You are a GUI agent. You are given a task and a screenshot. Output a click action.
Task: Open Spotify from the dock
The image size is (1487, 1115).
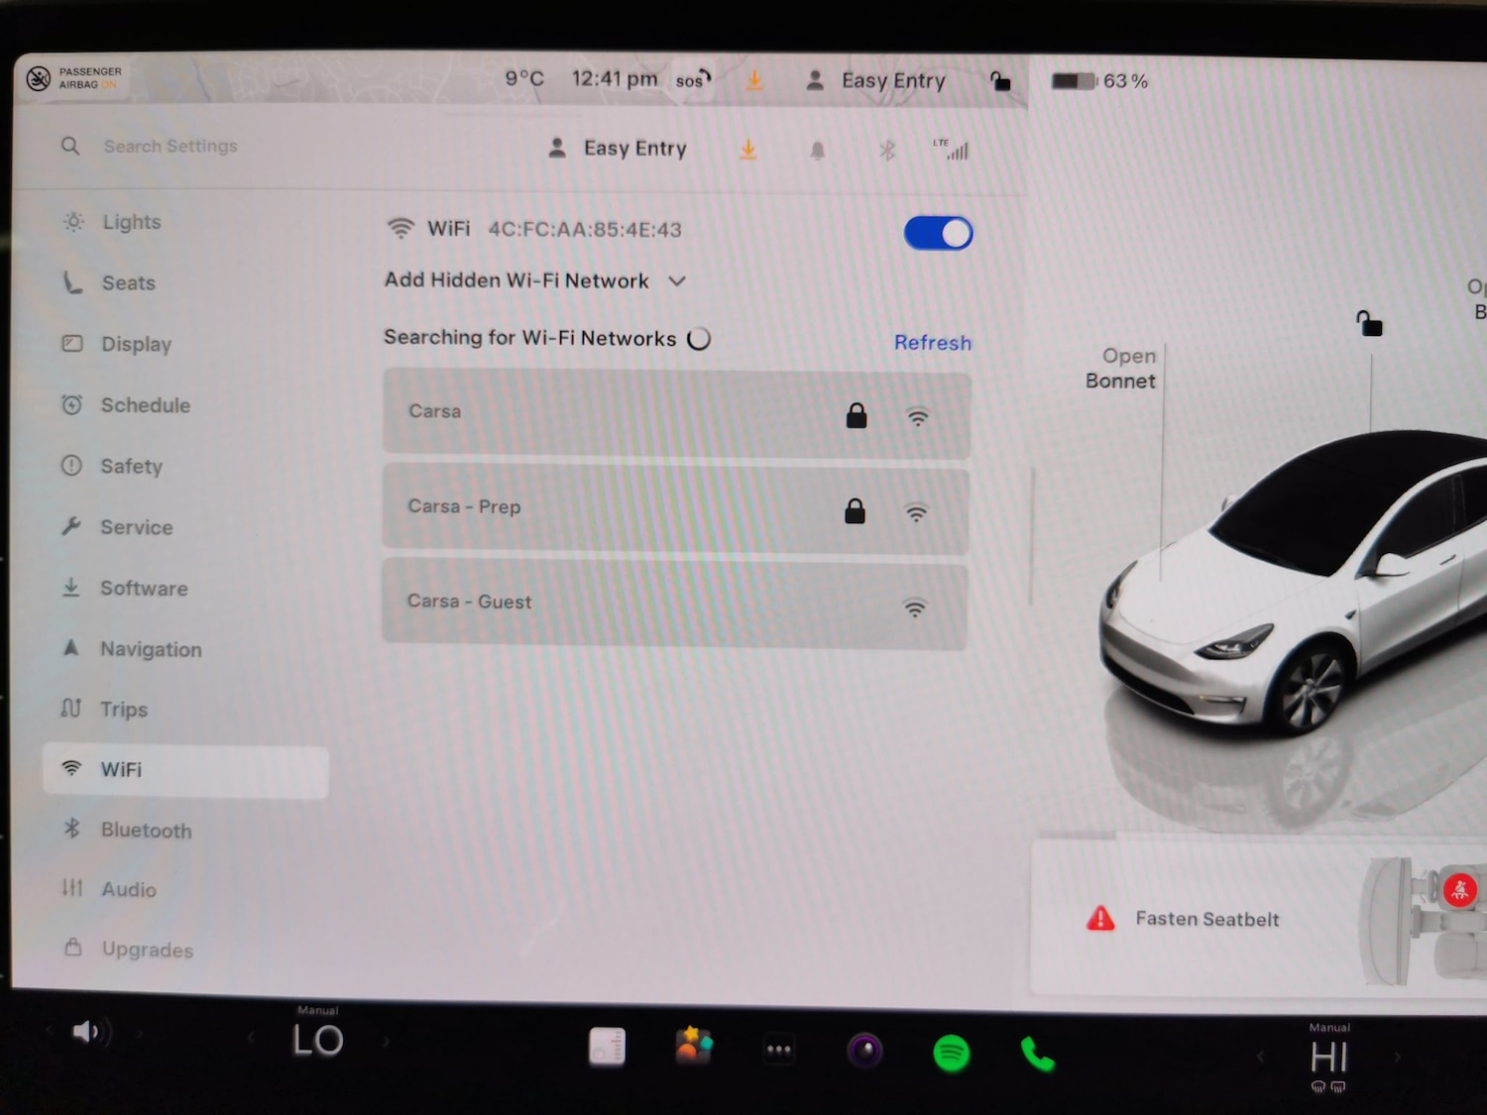(952, 1054)
